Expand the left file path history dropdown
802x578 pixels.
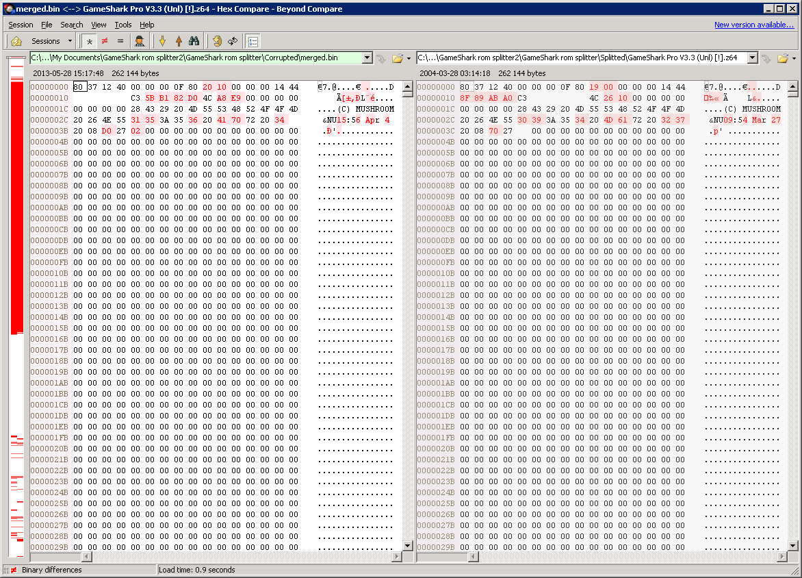click(x=367, y=58)
